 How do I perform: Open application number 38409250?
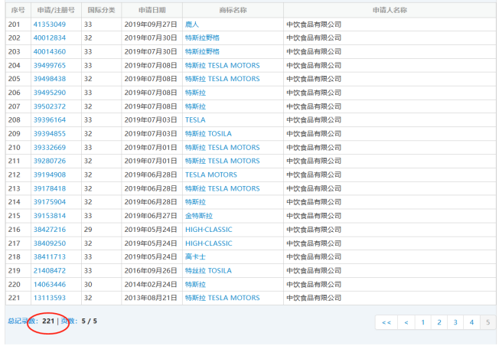(50, 243)
